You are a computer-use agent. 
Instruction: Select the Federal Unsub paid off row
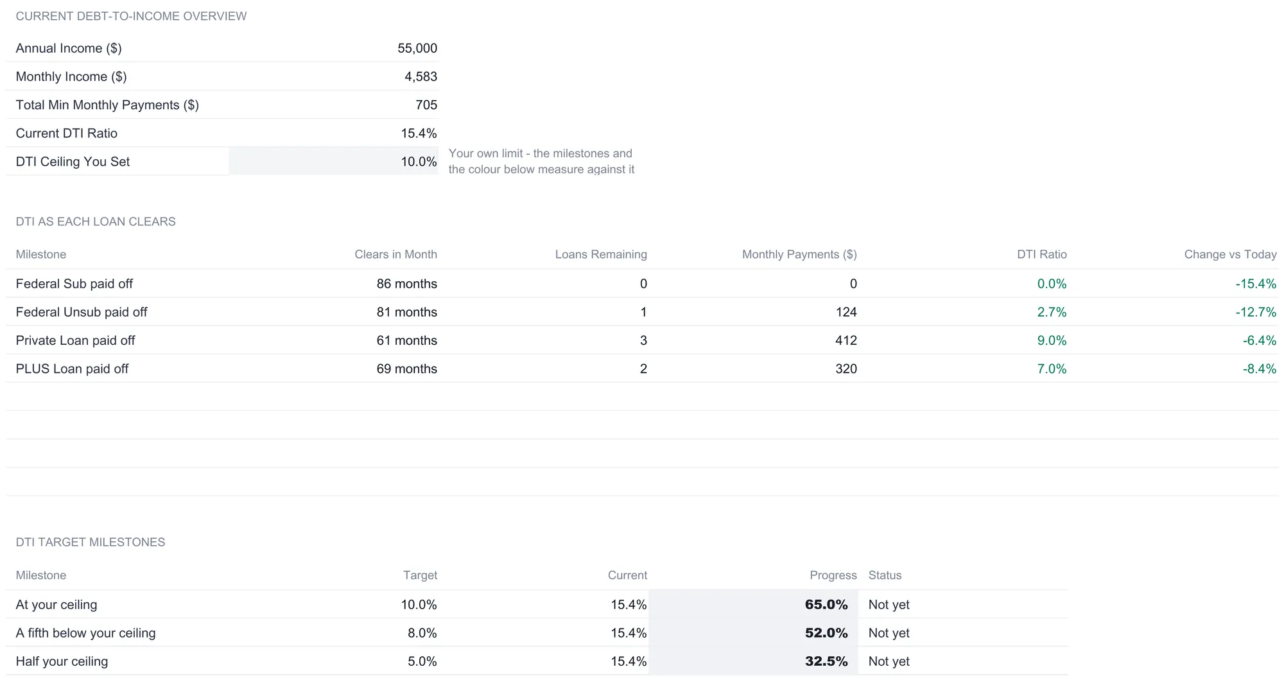click(x=642, y=311)
